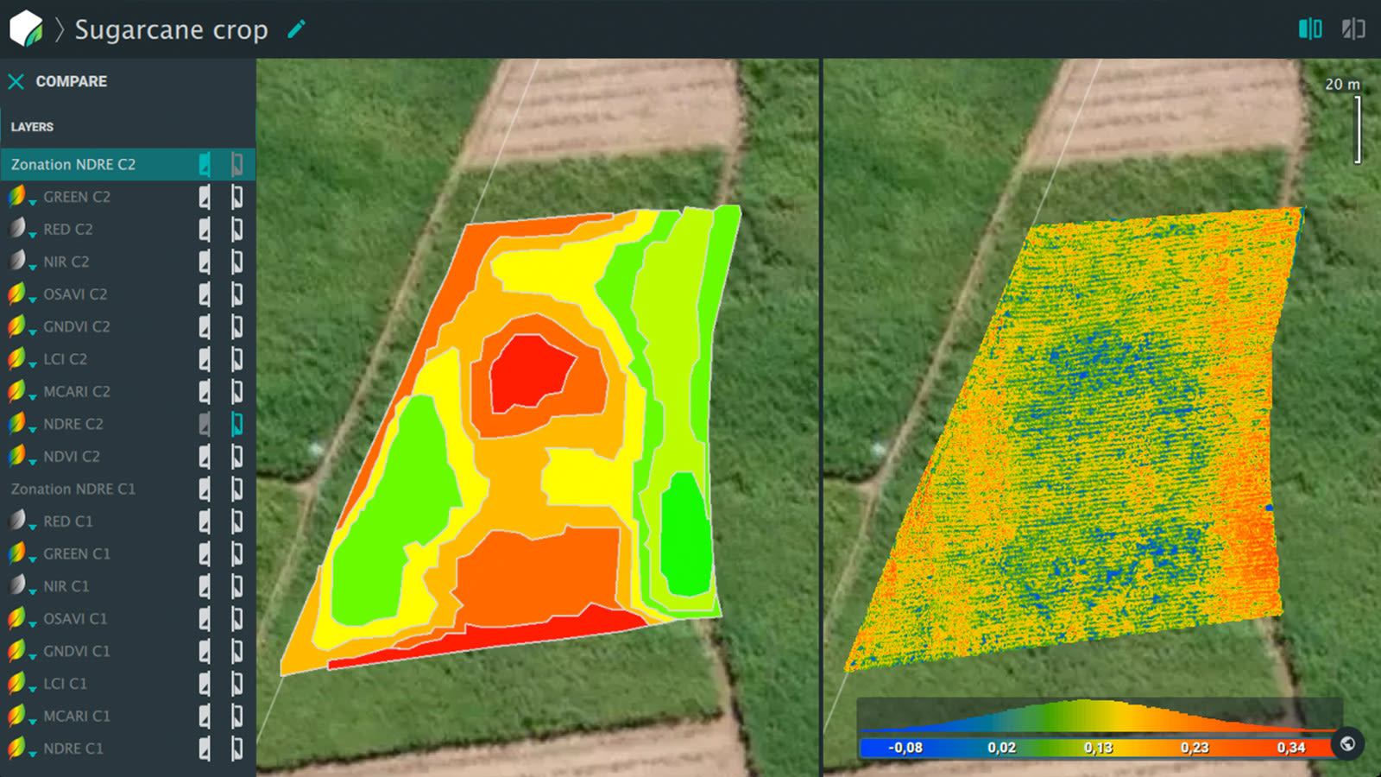Open the MCARI C2 dropdown arrow
Viewport: 1381px width, 777px height.
(x=33, y=396)
